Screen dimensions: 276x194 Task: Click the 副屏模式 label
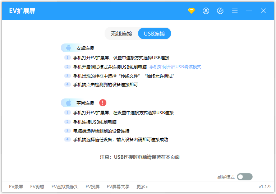click(226, 177)
